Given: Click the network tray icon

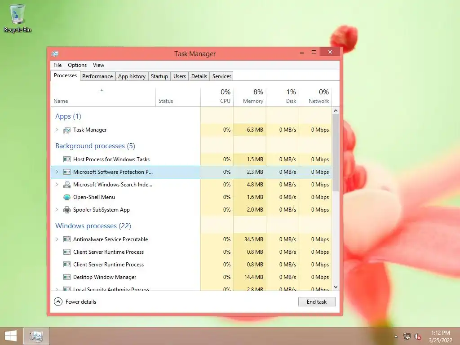Looking at the screenshot, I should (407, 336).
